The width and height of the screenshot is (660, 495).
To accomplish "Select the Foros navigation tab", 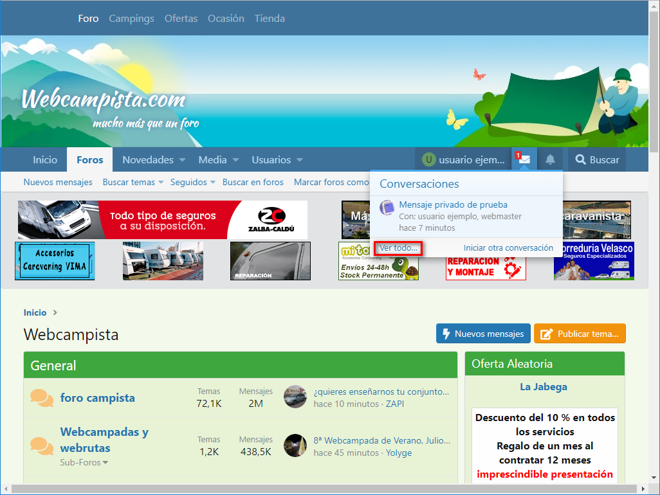I will tap(89, 160).
